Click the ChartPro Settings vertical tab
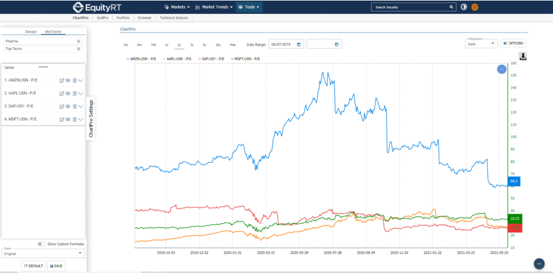The height and width of the screenshot is (273, 553). (91, 118)
